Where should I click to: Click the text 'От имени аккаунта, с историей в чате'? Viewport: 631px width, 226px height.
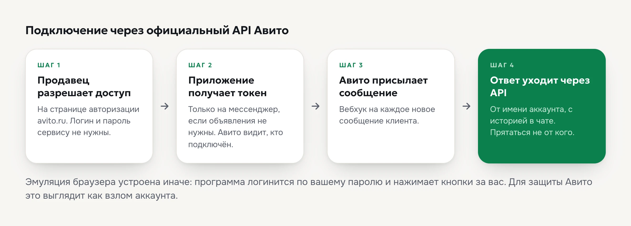point(531,115)
